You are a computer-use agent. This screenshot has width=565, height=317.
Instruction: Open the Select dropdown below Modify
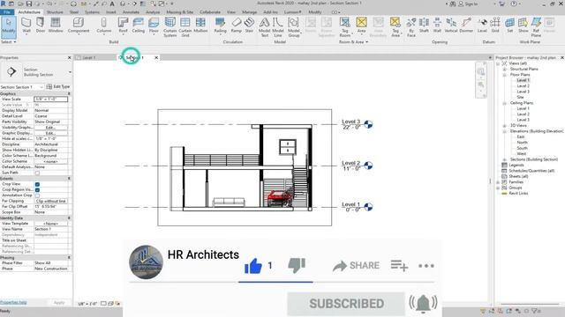pyautogui.click(x=8, y=42)
